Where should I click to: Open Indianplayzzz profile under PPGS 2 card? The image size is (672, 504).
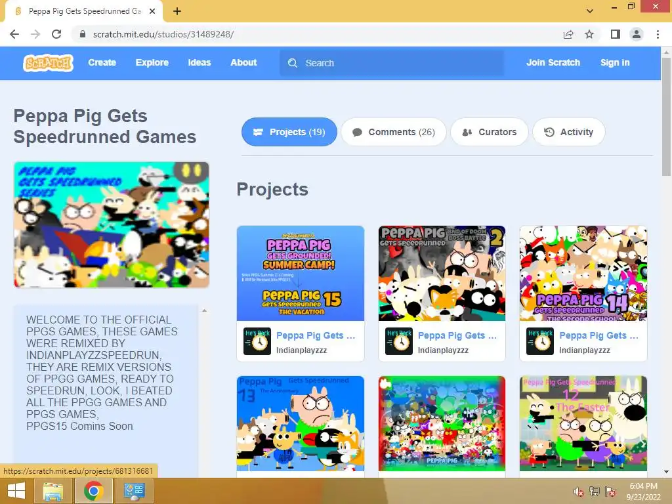(443, 350)
